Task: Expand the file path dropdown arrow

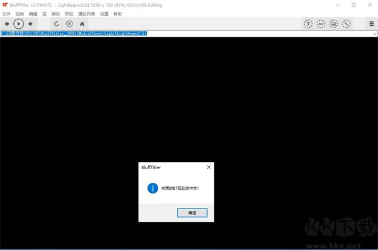Action: click(x=375, y=34)
